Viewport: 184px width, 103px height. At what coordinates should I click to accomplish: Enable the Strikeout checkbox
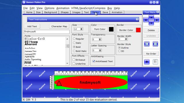74,60
